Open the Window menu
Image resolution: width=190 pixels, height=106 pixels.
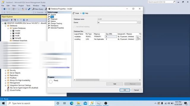pos(36,6)
